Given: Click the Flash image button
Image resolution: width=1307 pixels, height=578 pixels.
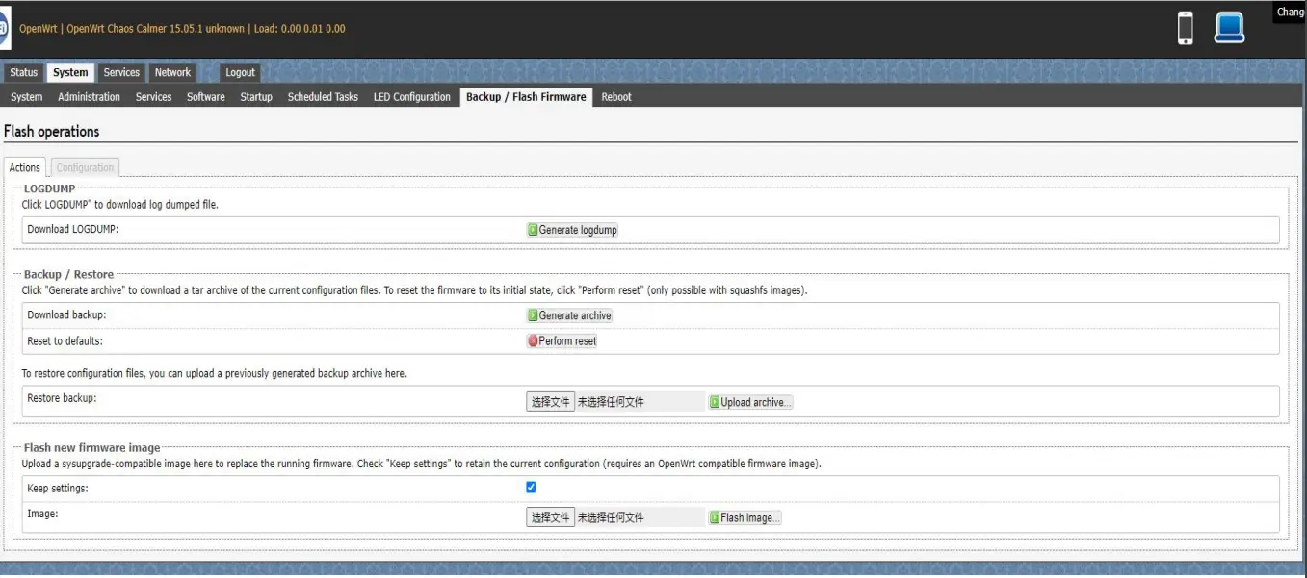Looking at the screenshot, I should coord(745,517).
